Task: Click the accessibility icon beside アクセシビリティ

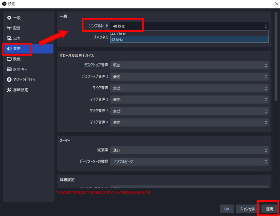Action: click(9, 79)
